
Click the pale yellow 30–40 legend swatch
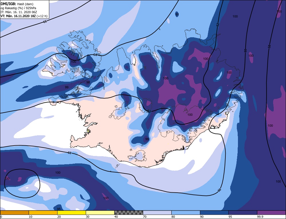100,213
